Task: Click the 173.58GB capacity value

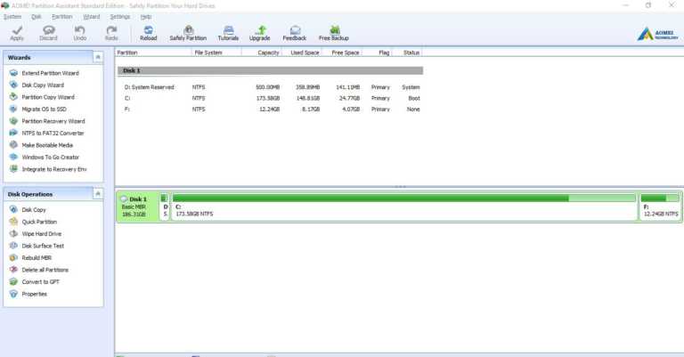Action: click(x=268, y=99)
